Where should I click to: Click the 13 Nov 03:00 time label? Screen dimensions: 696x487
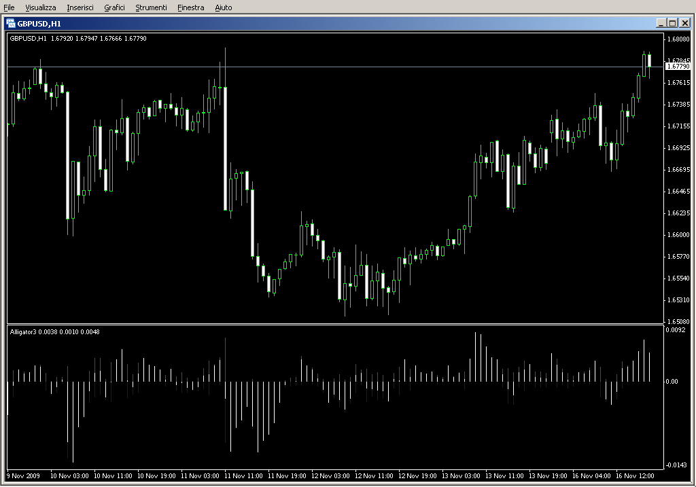pos(461,476)
